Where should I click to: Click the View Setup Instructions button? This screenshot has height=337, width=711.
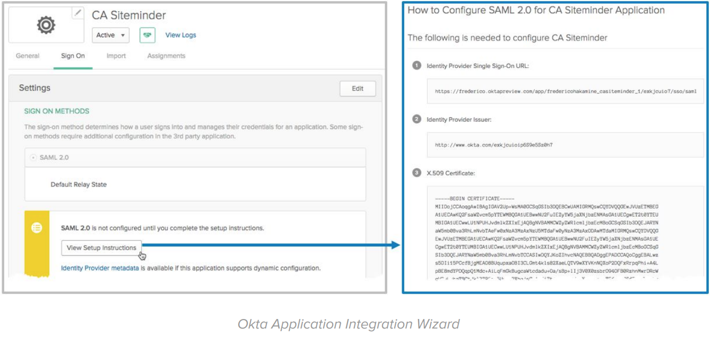tap(101, 247)
